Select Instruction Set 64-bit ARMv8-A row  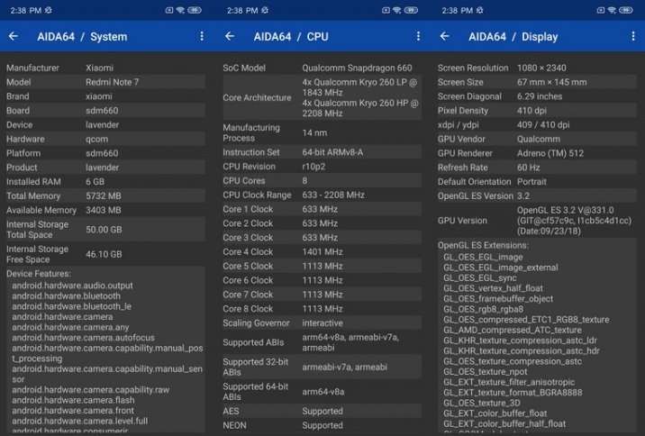click(x=322, y=152)
